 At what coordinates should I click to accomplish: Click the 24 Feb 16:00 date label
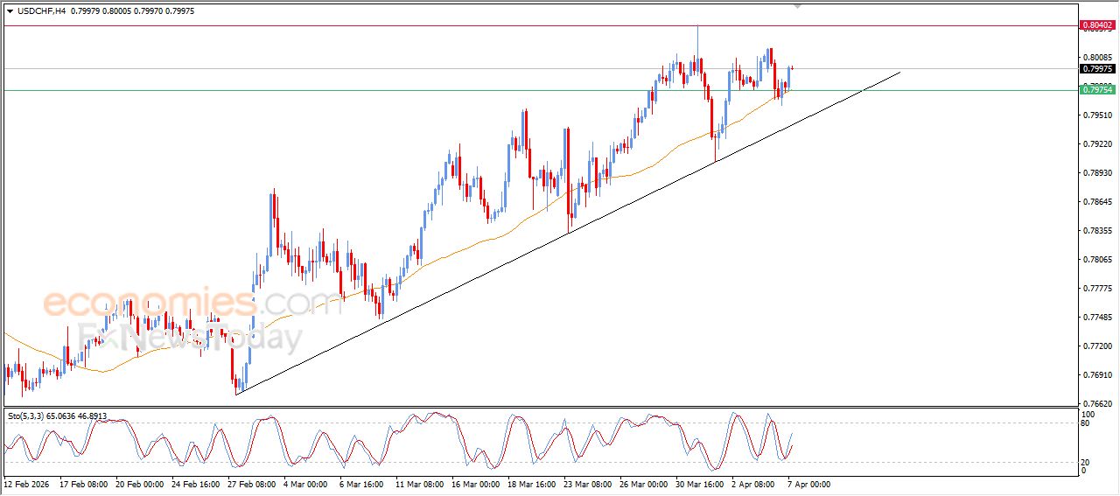click(195, 483)
